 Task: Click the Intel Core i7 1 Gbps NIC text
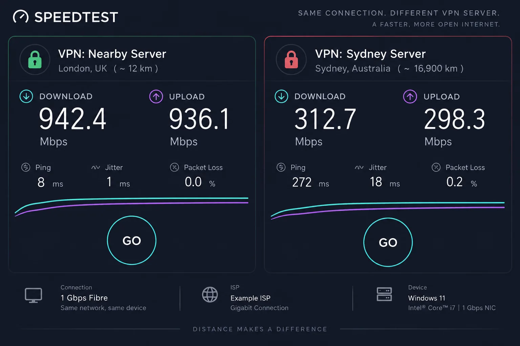tap(452, 308)
